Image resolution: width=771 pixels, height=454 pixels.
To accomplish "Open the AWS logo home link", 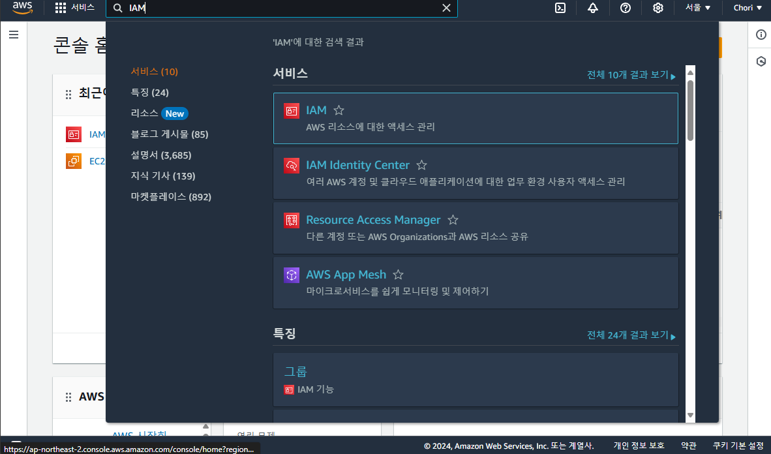I will coord(22,8).
